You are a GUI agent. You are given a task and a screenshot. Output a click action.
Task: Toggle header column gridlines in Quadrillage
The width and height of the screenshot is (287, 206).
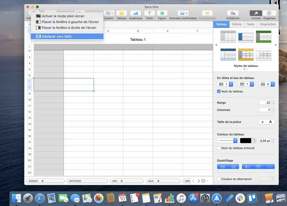[247, 167]
